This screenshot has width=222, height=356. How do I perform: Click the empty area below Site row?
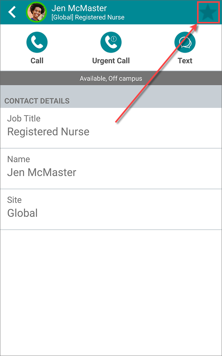111,290
